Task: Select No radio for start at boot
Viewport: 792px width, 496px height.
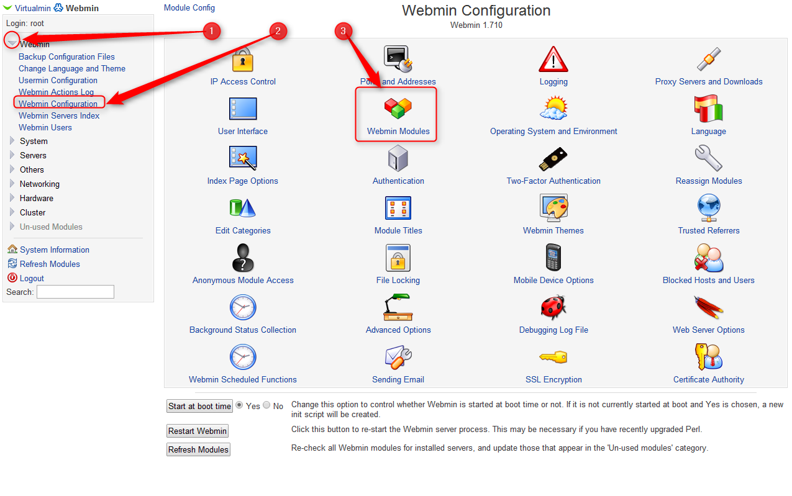Action: coord(266,405)
